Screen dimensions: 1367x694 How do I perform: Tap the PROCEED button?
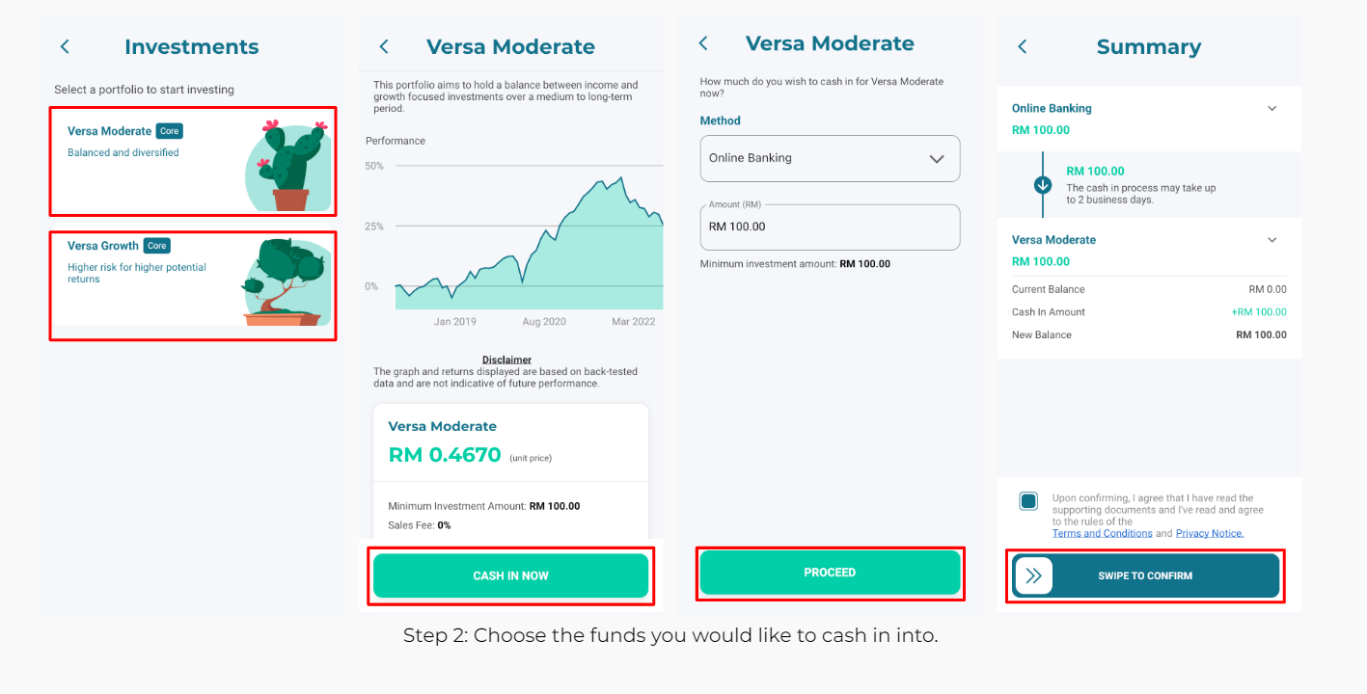point(830,573)
